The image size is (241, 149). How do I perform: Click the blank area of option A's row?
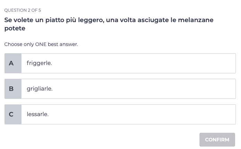pyautogui.click(x=145, y=63)
